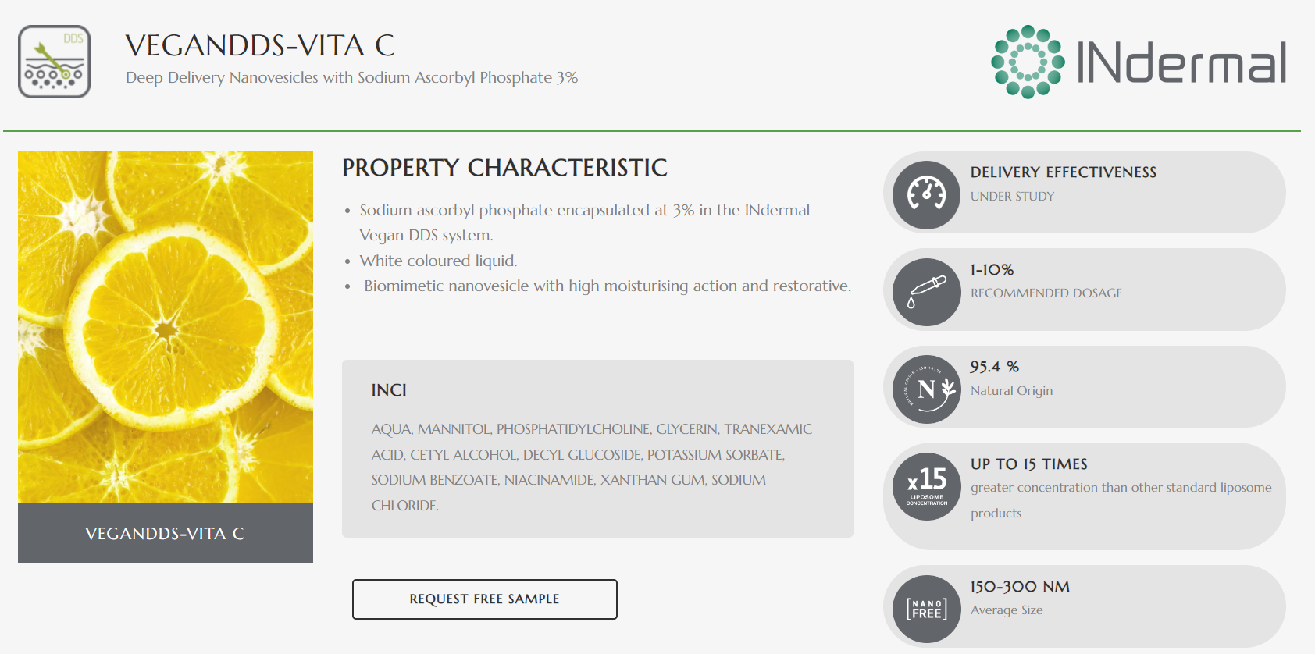This screenshot has width=1315, height=654.
Task: Click the Deep Delivery Nanovesicles subtitle
Action: pyautogui.click(x=351, y=78)
